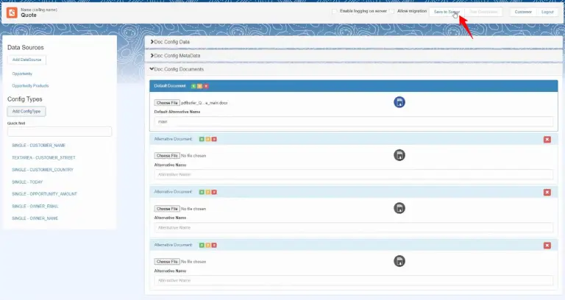Click the small red icon beside first Alternative Document label
The height and width of the screenshot is (300, 565).
(214, 139)
